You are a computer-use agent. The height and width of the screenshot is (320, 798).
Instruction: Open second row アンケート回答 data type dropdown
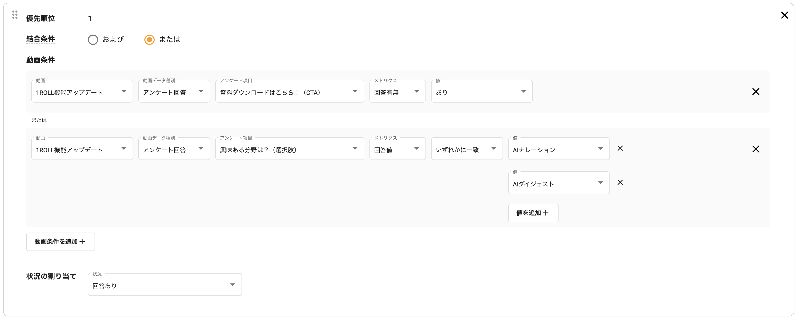(174, 149)
